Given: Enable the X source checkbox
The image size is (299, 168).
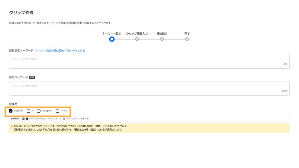Looking at the screenshot, I should coord(28,111).
